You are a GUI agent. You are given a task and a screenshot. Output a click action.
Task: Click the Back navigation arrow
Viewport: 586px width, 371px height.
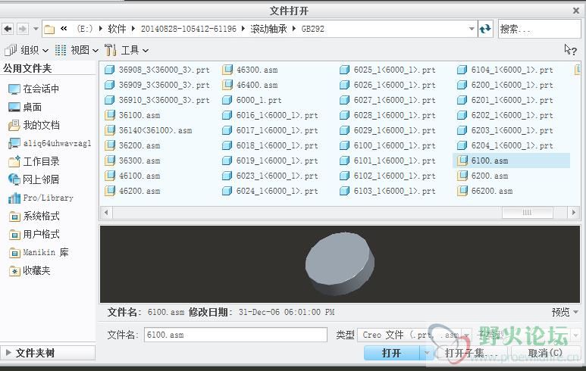point(8,29)
